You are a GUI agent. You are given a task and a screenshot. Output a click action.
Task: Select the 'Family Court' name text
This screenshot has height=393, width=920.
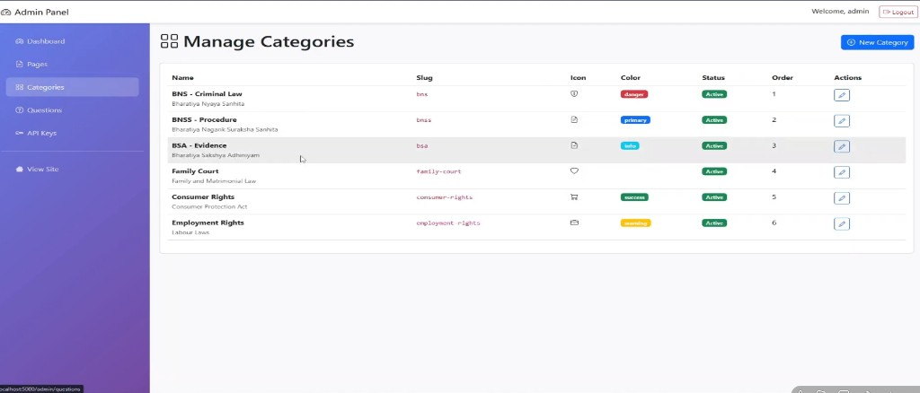point(195,171)
